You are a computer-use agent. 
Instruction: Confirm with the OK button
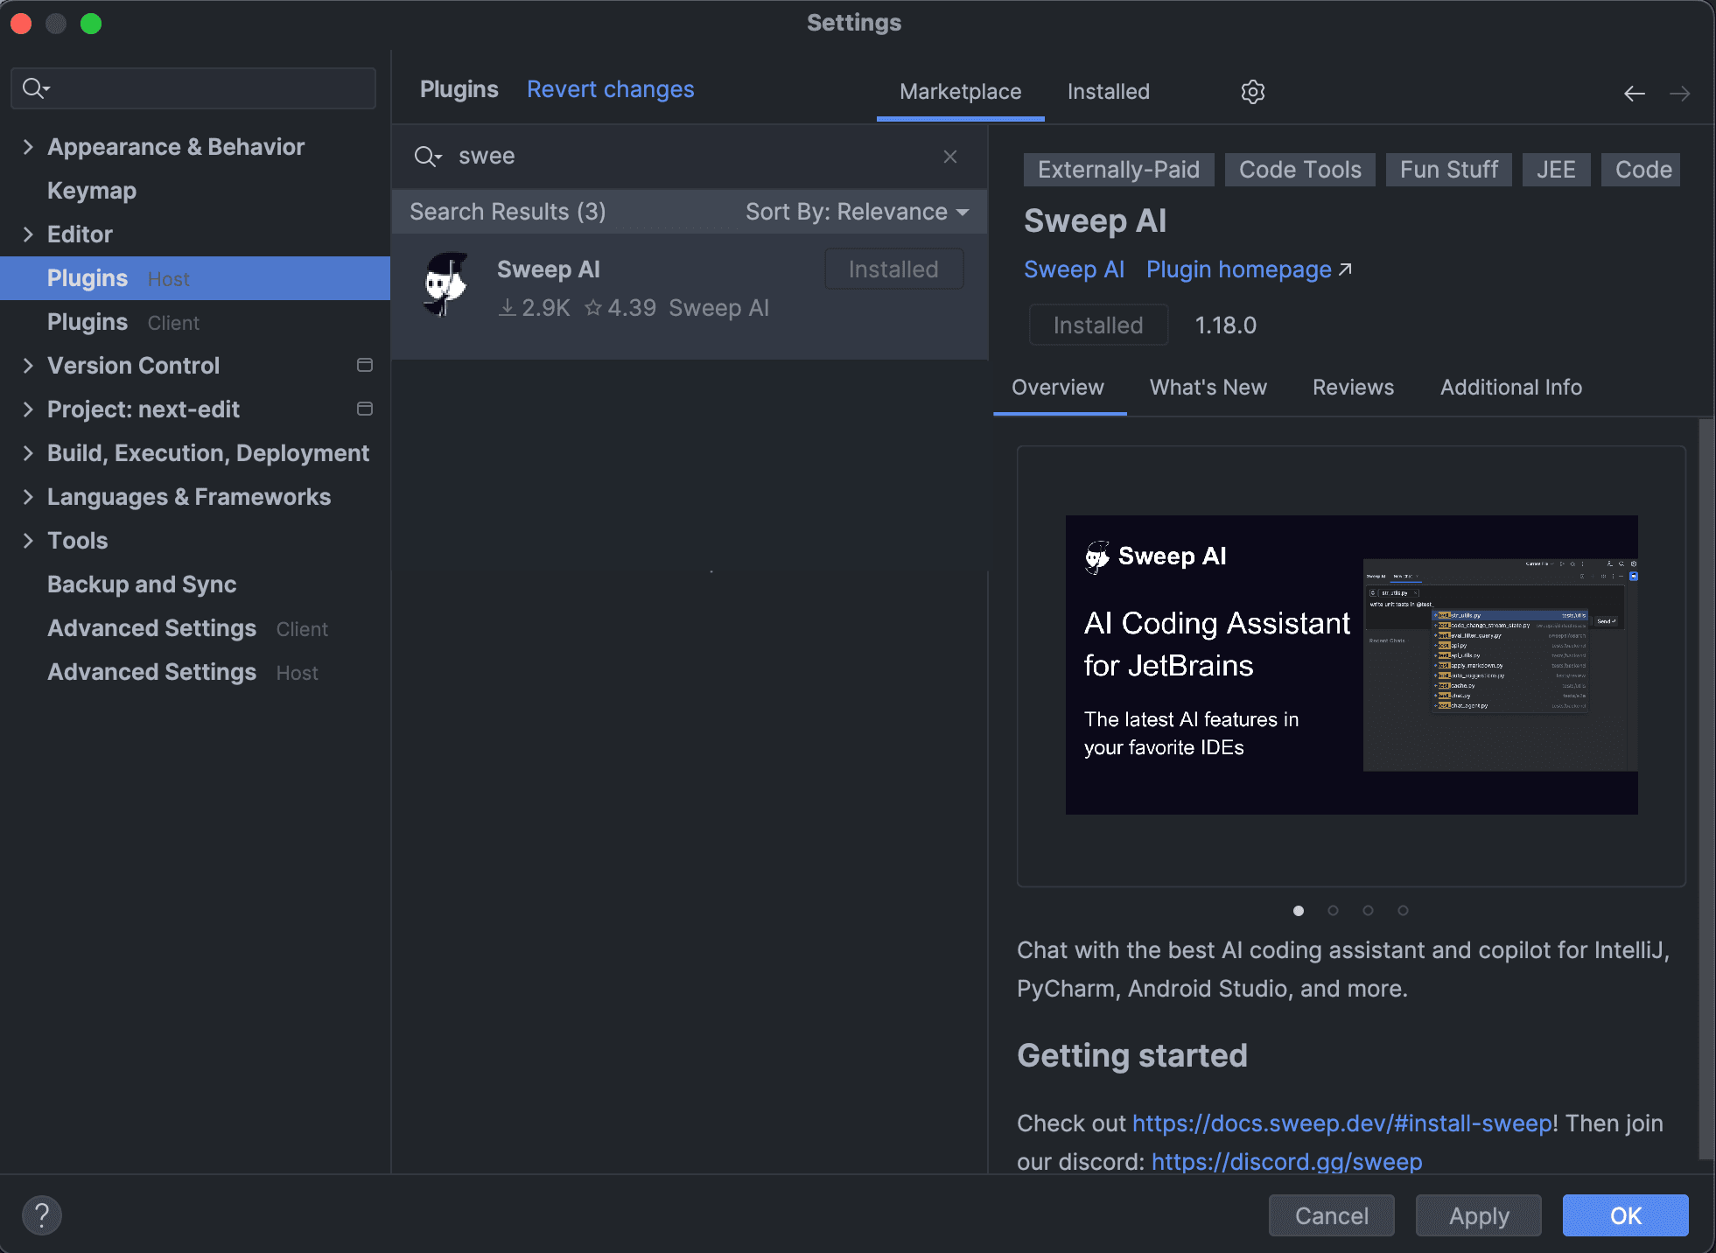tap(1625, 1215)
